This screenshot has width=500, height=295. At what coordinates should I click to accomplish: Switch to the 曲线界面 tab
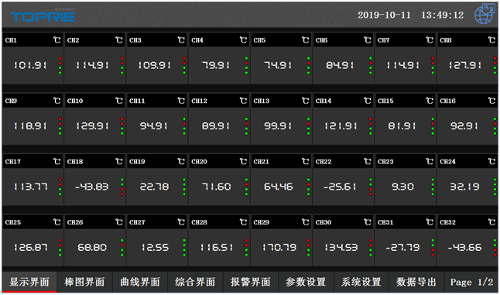pyautogui.click(x=140, y=282)
